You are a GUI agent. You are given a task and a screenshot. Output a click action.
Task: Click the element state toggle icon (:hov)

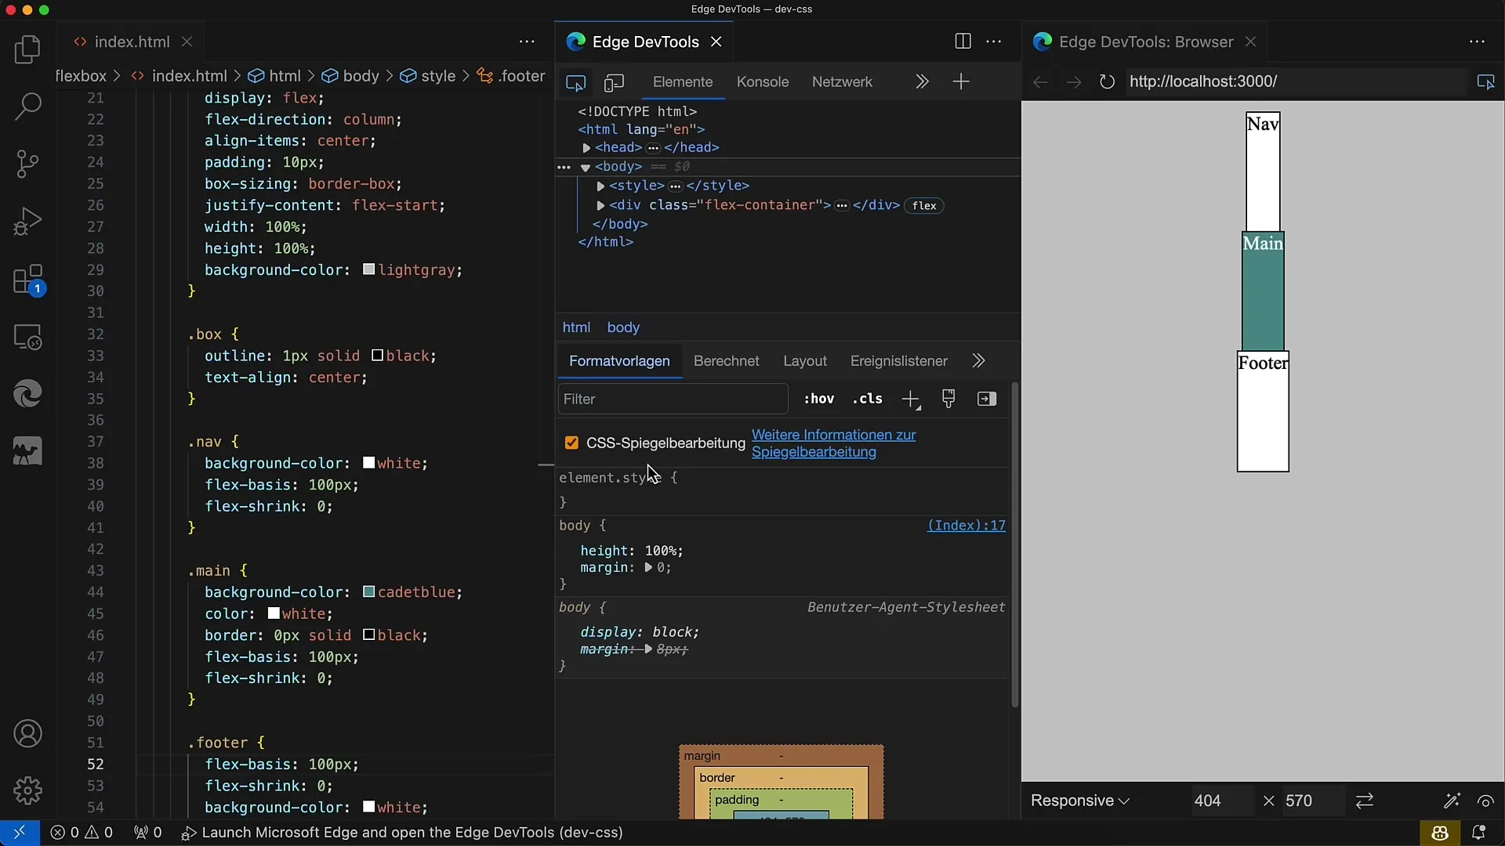(x=818, y=399)
